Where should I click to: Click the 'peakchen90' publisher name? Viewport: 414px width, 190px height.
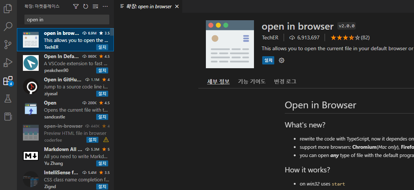(56, 70)
